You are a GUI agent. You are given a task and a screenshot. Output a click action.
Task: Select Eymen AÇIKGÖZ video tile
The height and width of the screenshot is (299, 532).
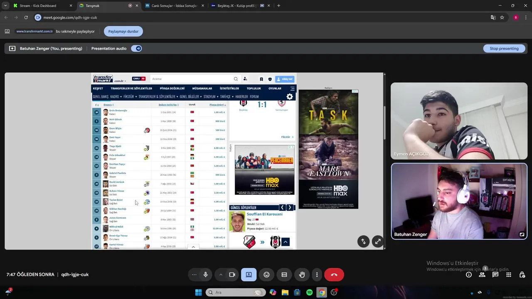pos(459,121)
